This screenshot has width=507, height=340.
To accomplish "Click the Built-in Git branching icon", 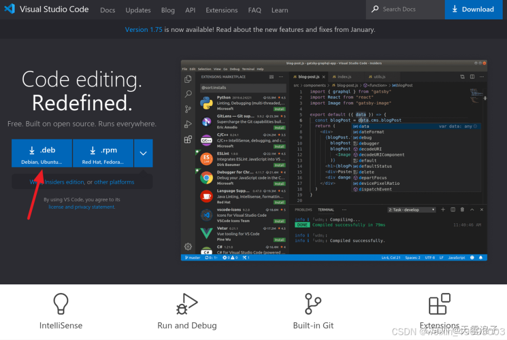I will 313,304.
